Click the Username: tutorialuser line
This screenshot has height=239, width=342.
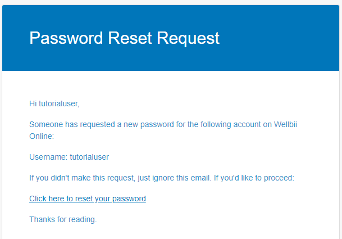click(x=69, y=157)
